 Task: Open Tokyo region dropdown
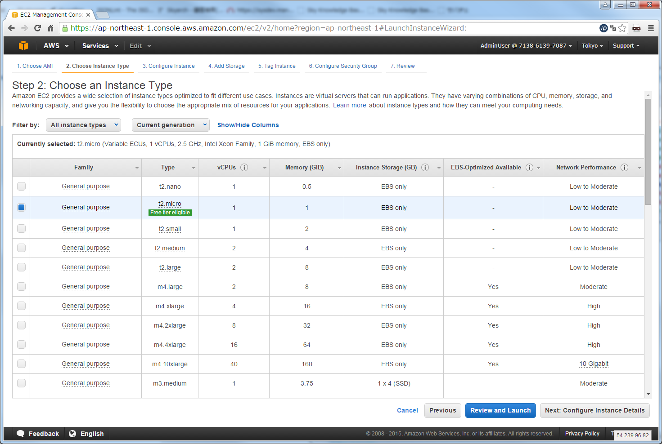coord(592,46)
